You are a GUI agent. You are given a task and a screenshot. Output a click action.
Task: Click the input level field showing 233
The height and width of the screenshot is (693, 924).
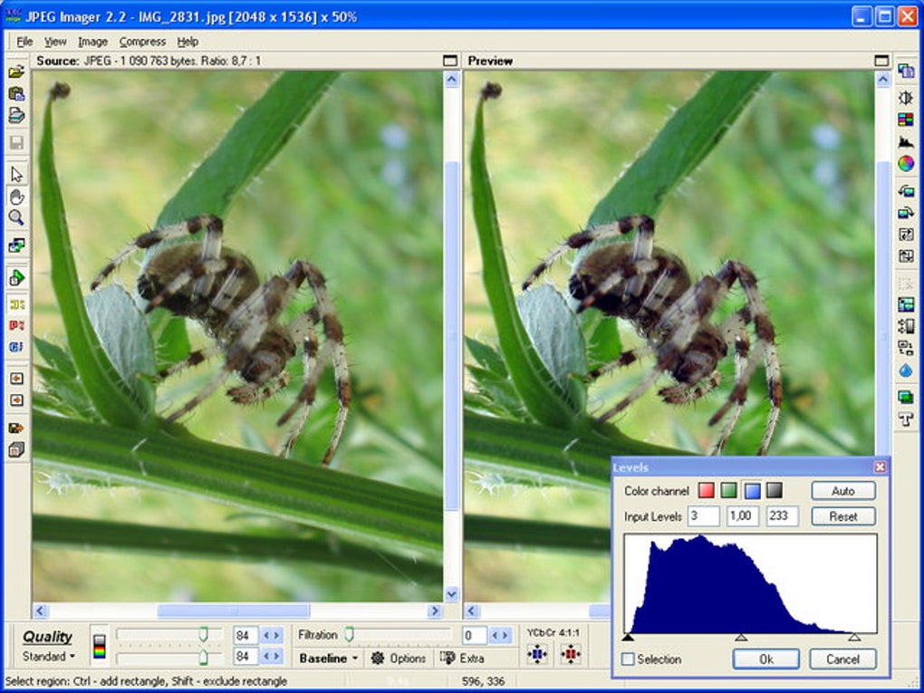click(x=783, y=516)
